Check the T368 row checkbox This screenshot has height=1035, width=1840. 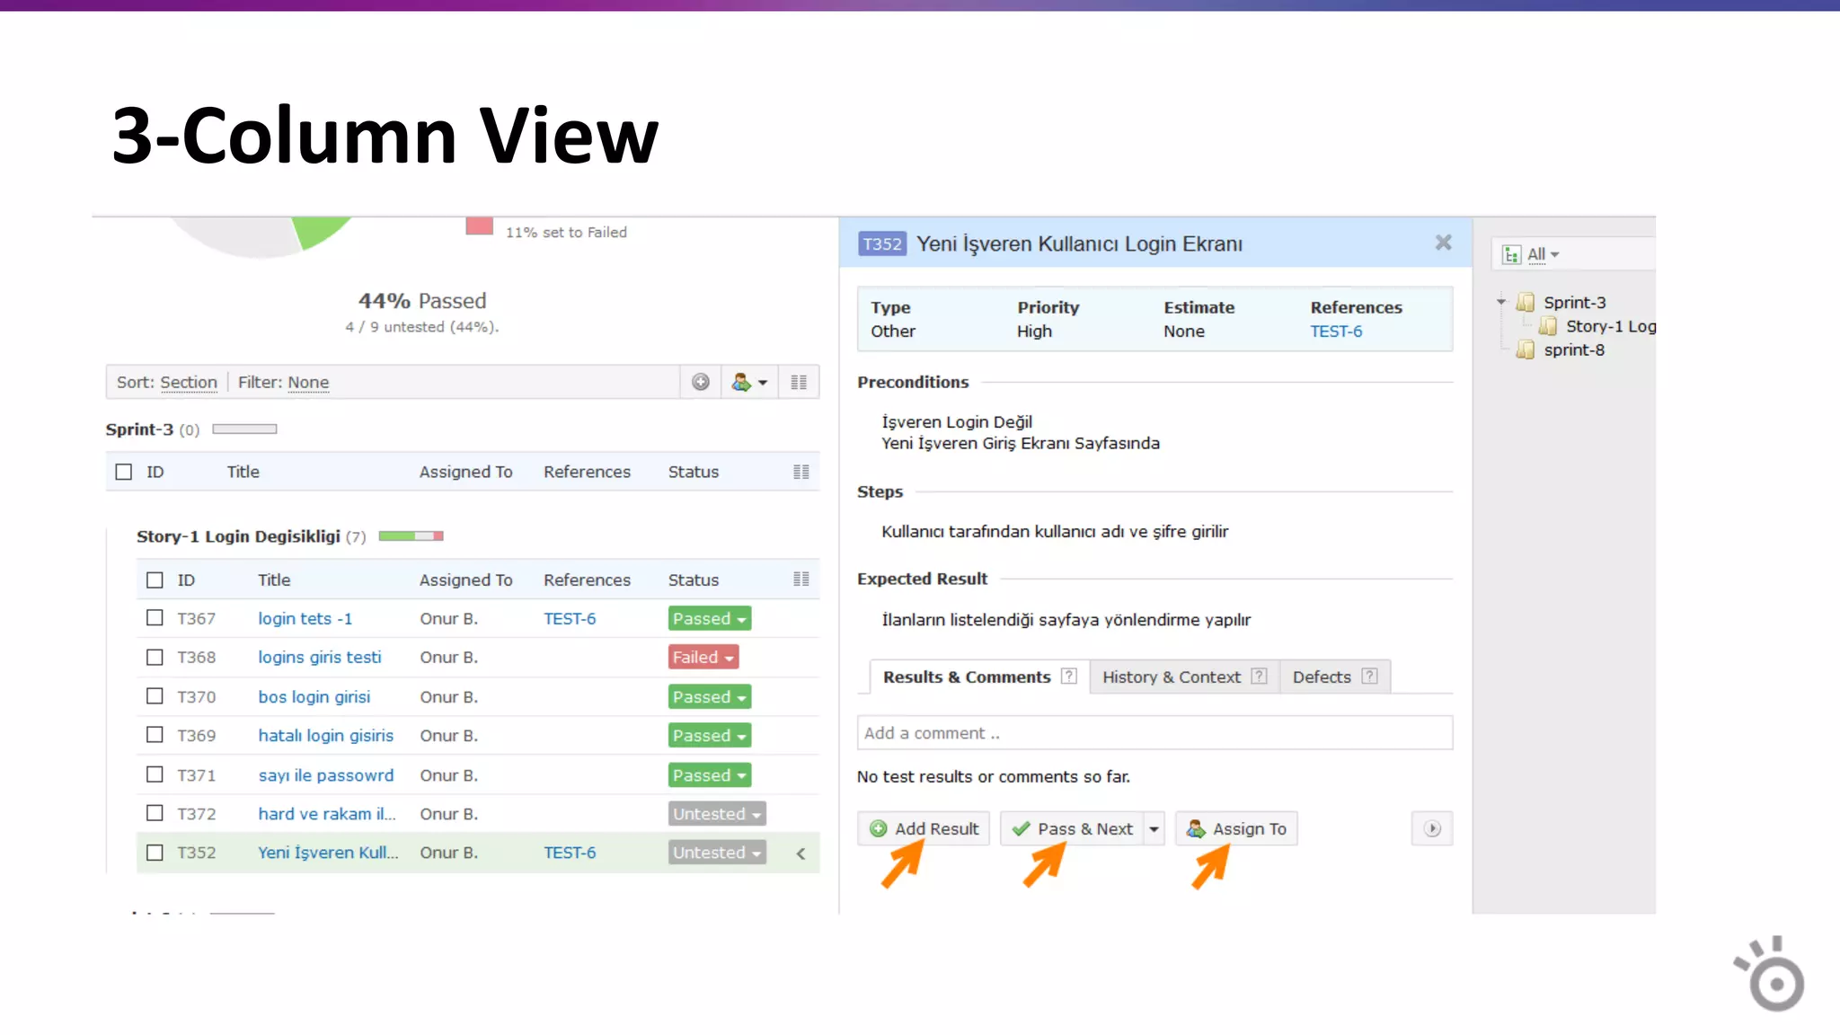coord(155,658)
